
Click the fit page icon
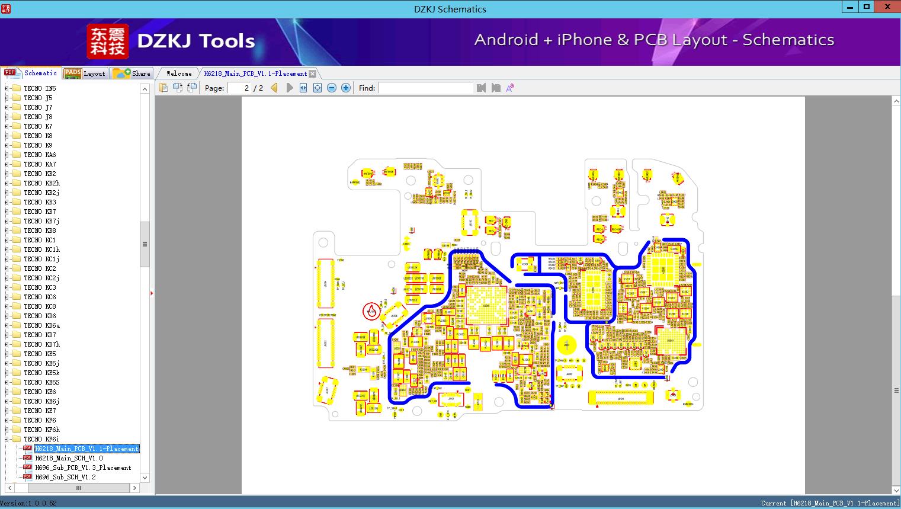pyautogui.click(x=318, y=88)
